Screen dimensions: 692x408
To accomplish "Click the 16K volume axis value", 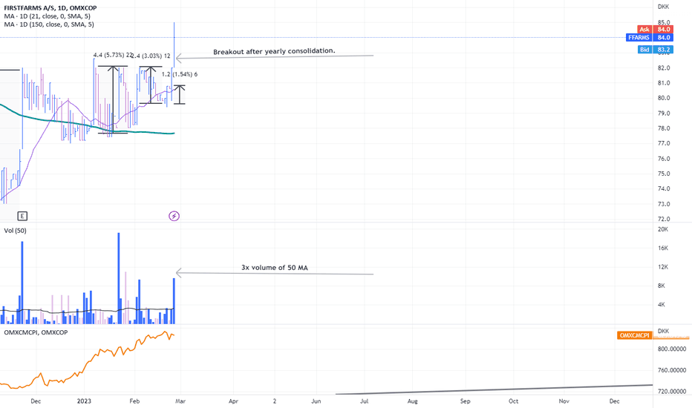I will coord(663,249).
